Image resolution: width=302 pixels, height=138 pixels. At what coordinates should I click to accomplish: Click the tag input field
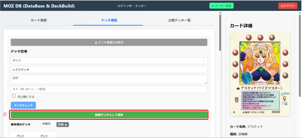[x=109, y=89]
